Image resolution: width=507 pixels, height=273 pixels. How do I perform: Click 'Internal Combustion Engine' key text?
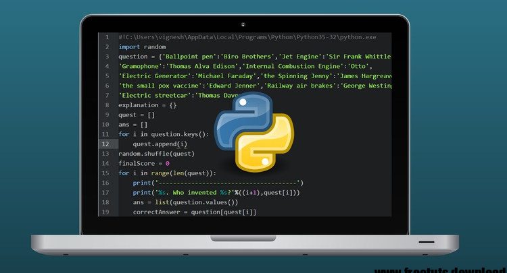[x=293, y=66]
